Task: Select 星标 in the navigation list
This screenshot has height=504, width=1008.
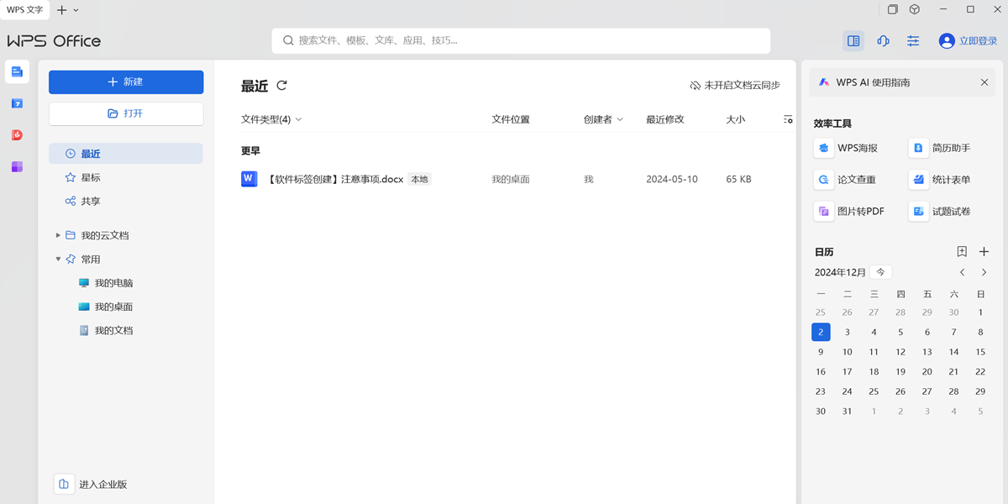Action: 125,177
